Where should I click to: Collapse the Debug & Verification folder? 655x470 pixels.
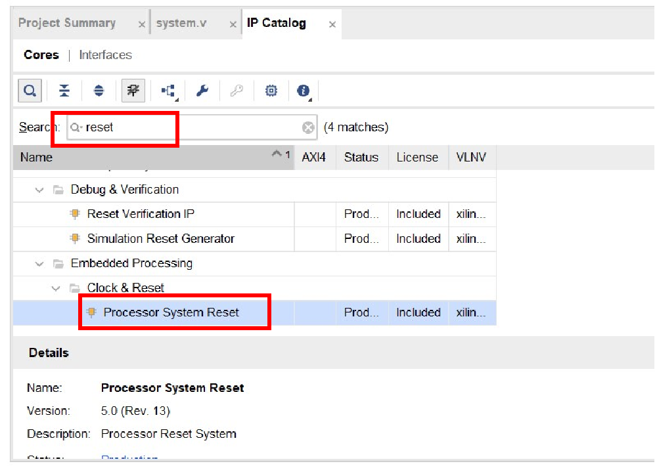(39, 190)
